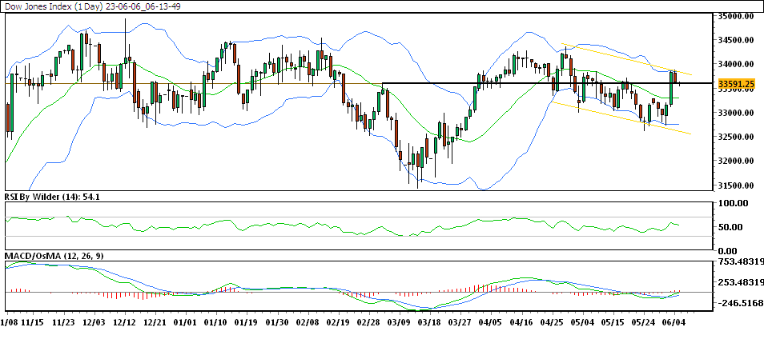Click the 253.48319 MACD scale value
Viewport: 764px width, 343px height.
741,283
